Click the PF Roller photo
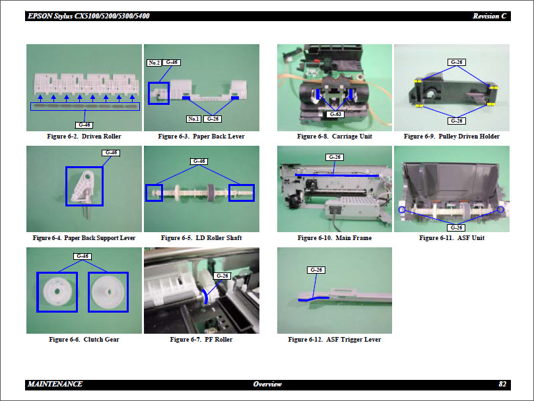534x401 pixels. tap(201, 290)
